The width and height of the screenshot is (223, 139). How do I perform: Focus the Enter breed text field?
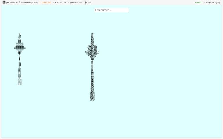[x=111, y=10]
